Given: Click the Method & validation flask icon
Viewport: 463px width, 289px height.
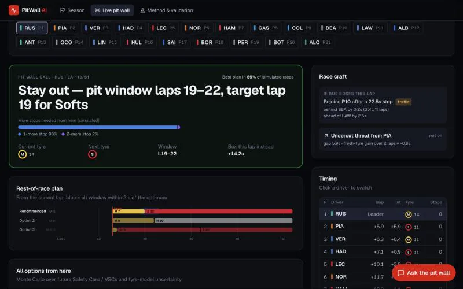Looking at the screenshot, I should click(142, 10).
